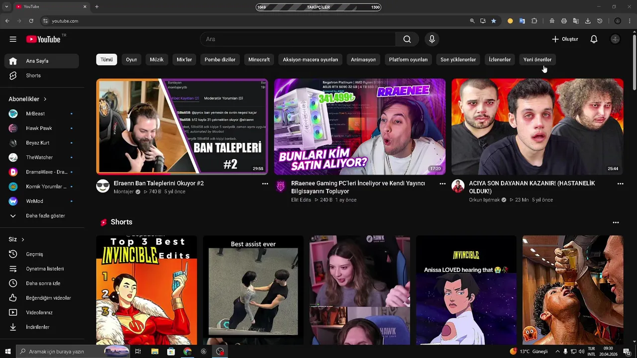The image size is (637, 358).
Task: Show hidden system tray icons
Action: click(x=557, y=352)
